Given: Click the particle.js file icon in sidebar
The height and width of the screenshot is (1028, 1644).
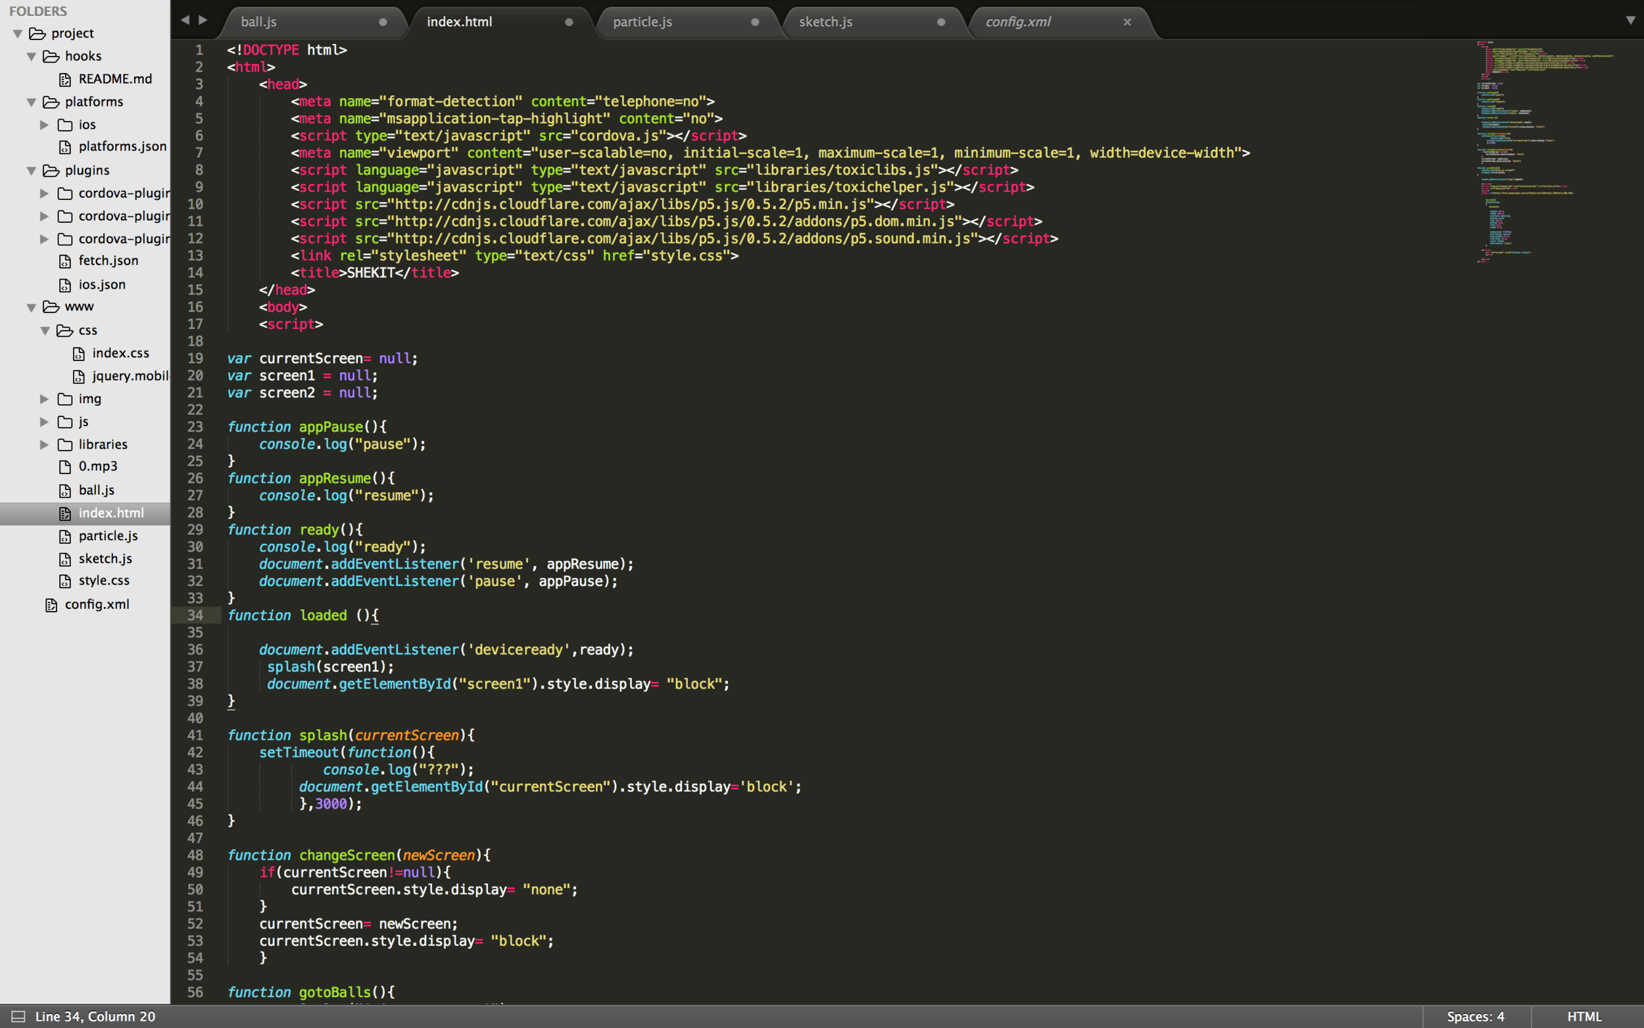Looking at the screenshot, I should tap(65, 537).
